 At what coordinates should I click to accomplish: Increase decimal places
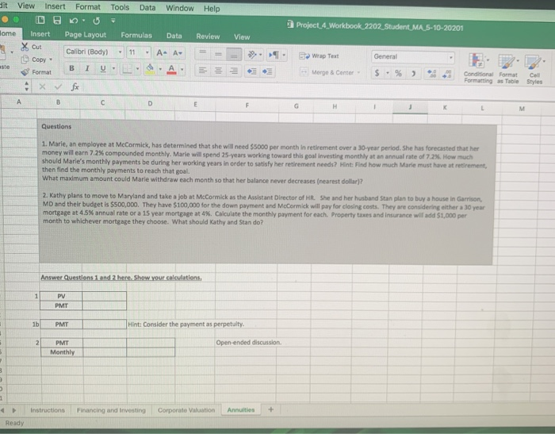pyautogui.click(x=431, y=74)
